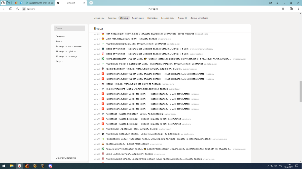
Task: Open the collections/bookmarks panel icon
Action: tap(291, 9)
